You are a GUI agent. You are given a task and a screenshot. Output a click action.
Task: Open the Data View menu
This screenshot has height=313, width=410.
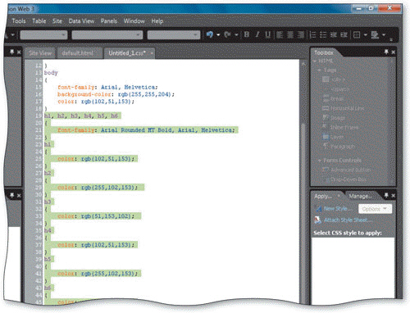(81, 21)
